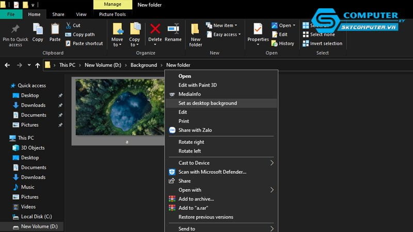
Task: Open the New item dropdown
Action: pyautogui.click(x=221, y=25)
